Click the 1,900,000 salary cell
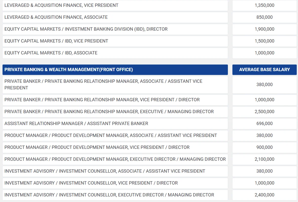298x202 pixels. [x=264, y=29]
